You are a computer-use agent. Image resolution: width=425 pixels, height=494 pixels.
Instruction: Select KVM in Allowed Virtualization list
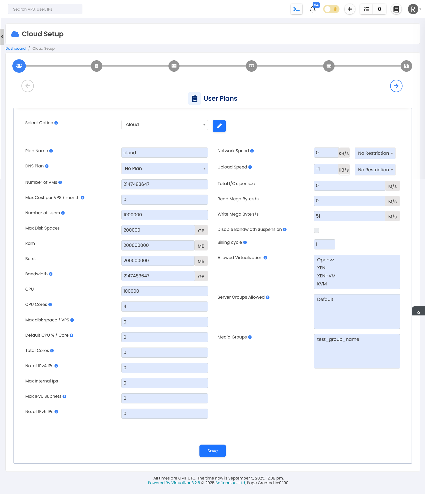click(x=322, y=284)
